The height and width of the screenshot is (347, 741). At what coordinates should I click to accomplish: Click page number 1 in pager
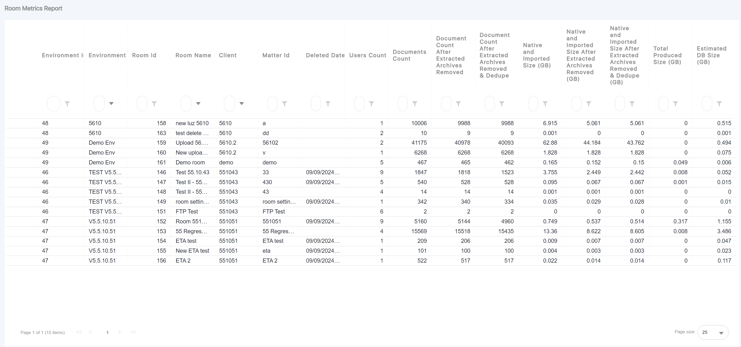click(107, 332)
